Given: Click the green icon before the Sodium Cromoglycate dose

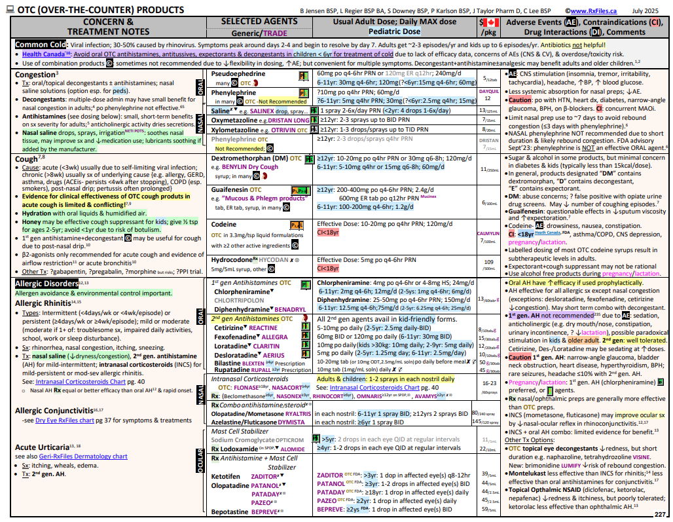Looking at the screenshot, I should pos(316,439).
